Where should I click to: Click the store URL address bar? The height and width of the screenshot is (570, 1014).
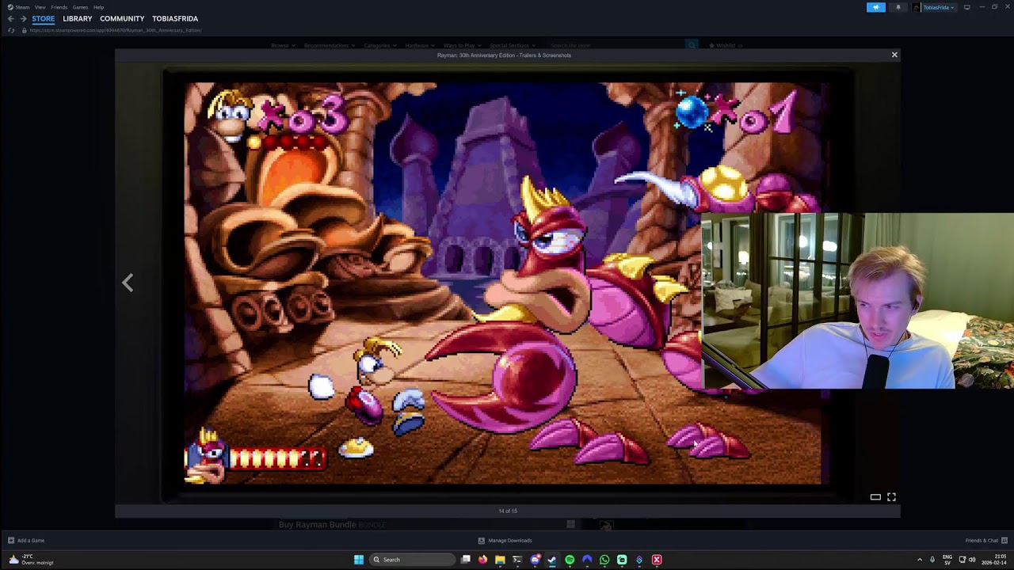tap(116, 30)
